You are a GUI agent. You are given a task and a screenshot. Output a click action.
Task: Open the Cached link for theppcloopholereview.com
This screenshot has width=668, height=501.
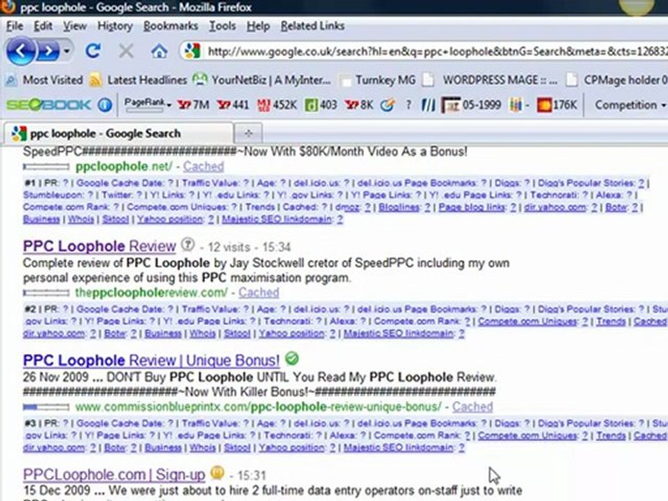[259, 293]
